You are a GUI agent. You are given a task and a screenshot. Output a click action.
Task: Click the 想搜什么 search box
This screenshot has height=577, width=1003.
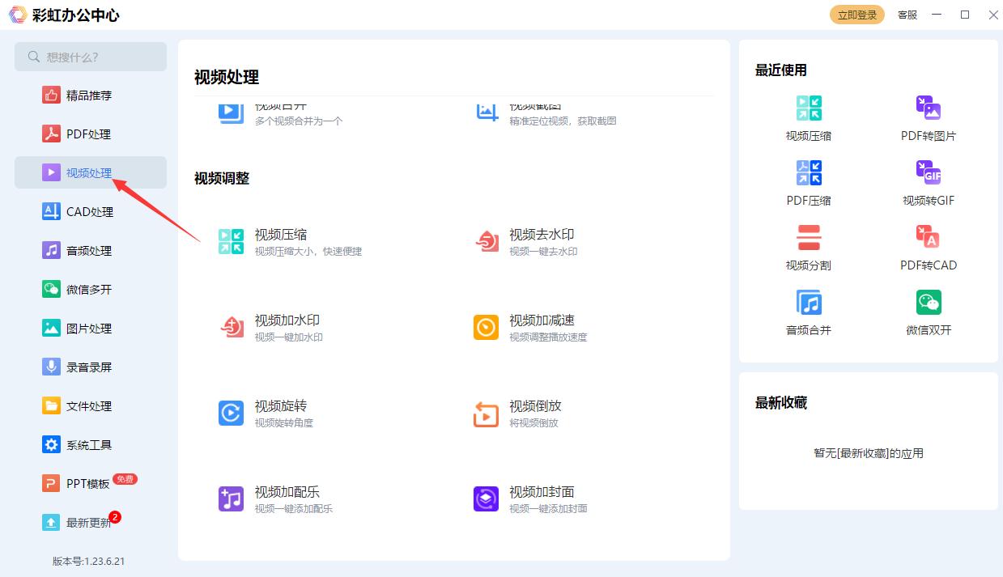pyautogui.click(x=90, y=57)
